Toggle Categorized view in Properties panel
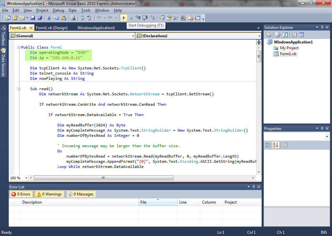Image resolution: width=332 pixels, height=236 pixels. [268, 145]
